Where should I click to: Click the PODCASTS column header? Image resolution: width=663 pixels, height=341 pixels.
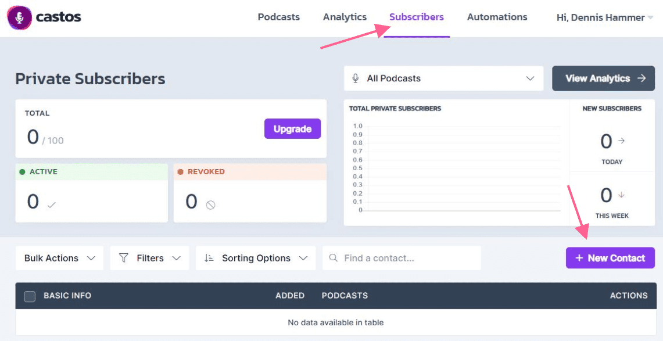point(345,296)
